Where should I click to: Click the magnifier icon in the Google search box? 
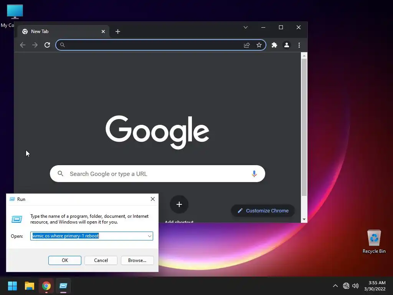click(60, 174)
